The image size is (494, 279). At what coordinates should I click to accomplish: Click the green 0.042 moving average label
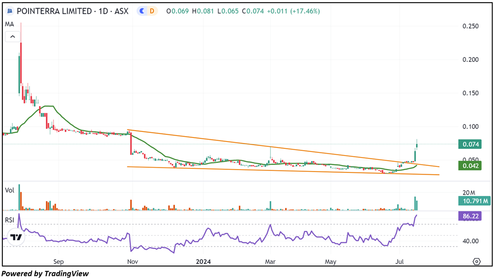[x=470, y=166]
